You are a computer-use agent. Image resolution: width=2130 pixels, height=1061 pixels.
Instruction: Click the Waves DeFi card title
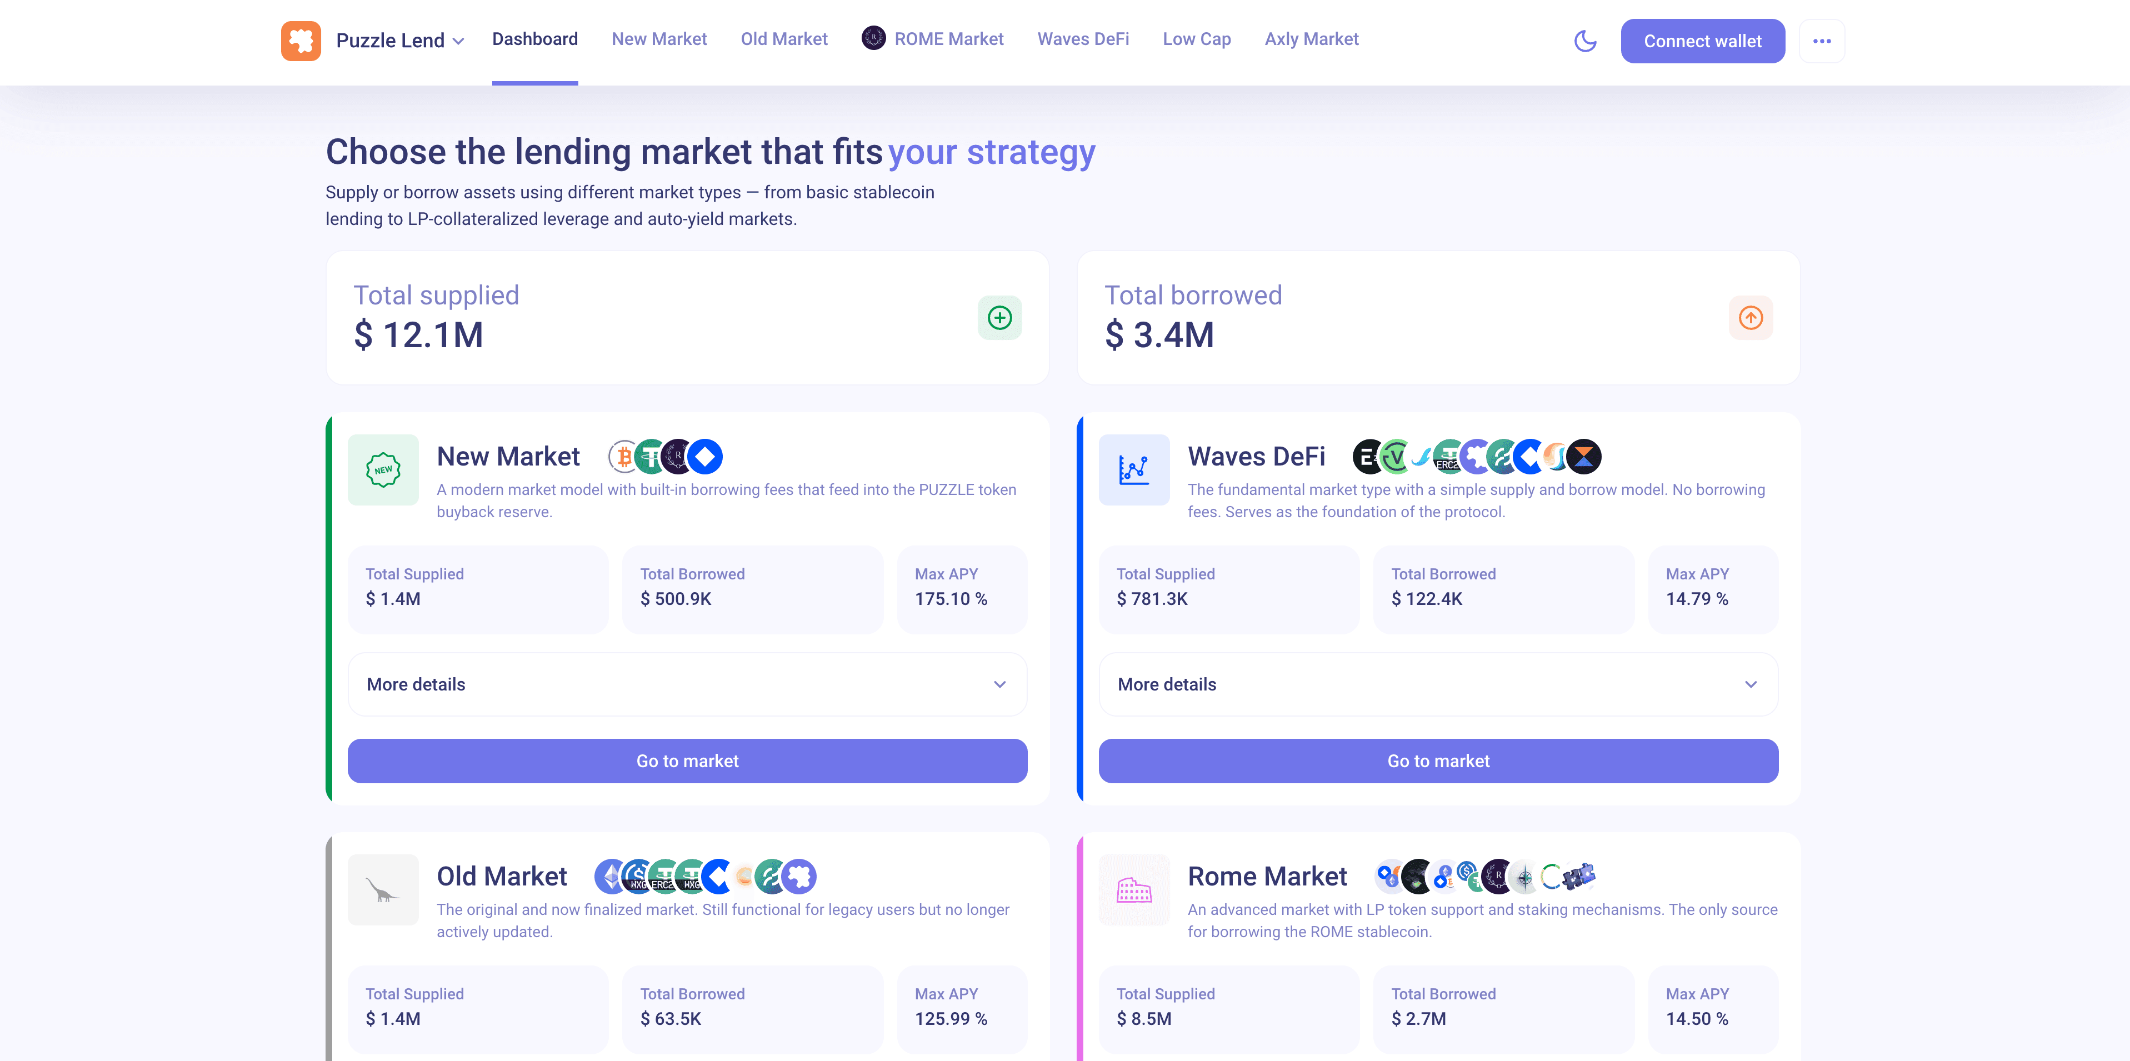pos(1256,457)
